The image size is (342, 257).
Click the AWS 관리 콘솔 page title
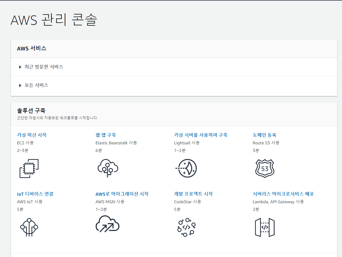point(54,20)
